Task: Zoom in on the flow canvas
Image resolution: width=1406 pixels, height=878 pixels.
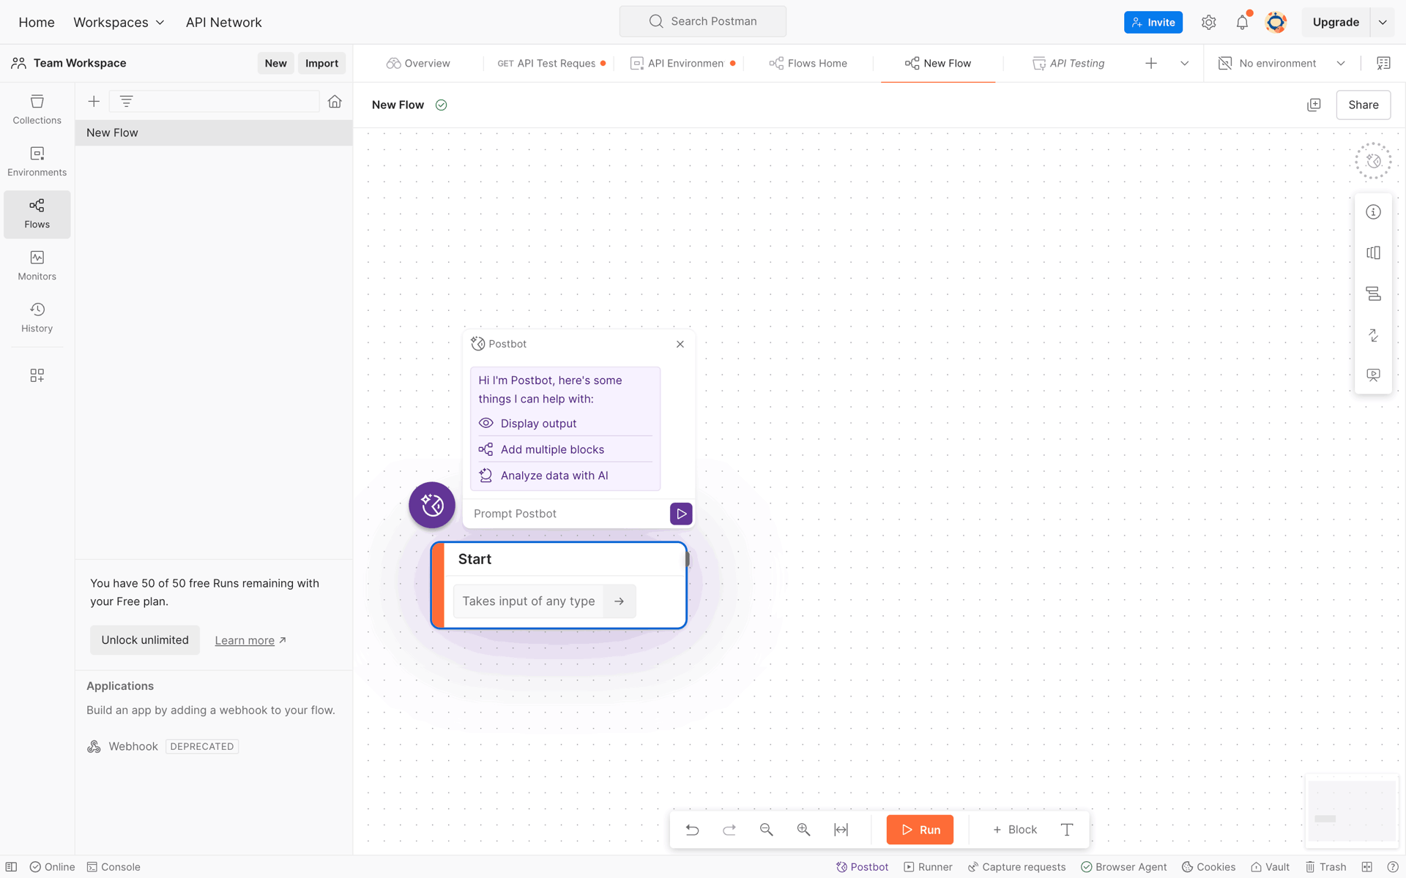Action: 804,830
